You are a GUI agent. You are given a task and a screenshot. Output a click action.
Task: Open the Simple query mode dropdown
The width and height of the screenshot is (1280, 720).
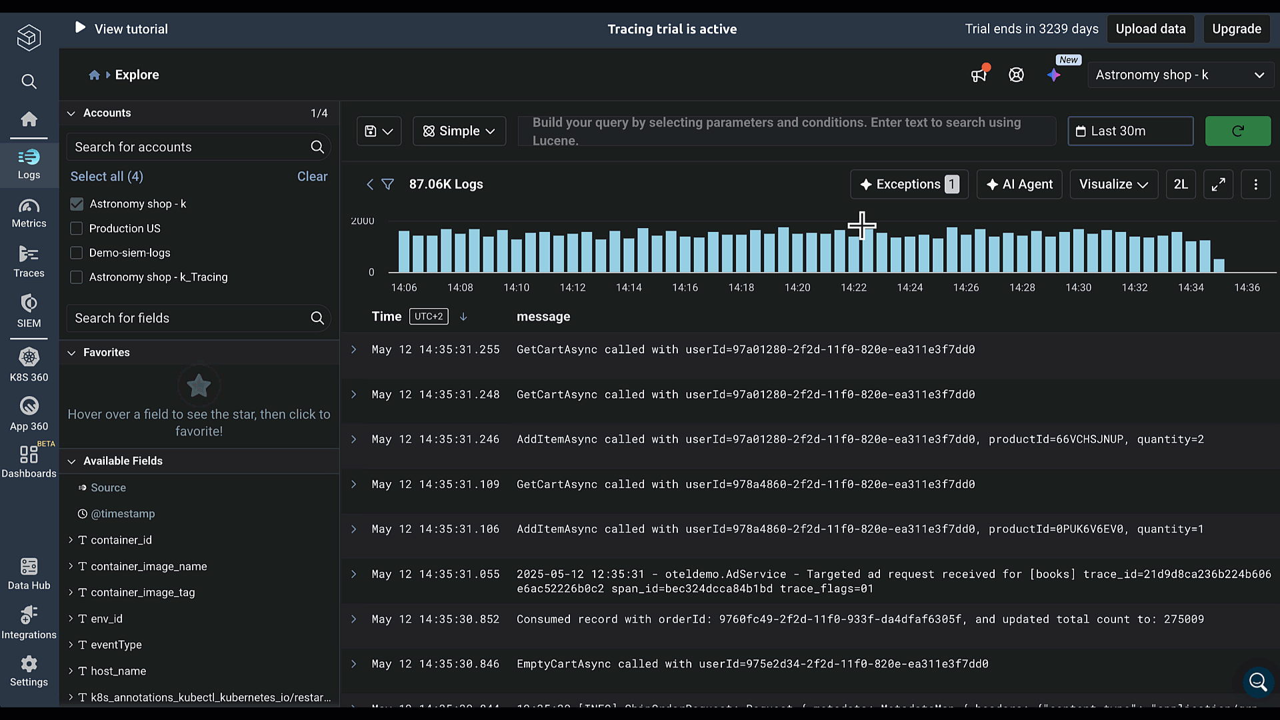(459, 131)
